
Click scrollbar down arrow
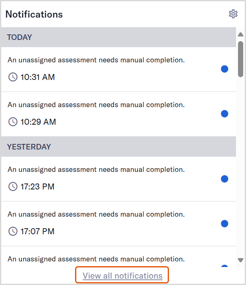(x=240, y=260)
